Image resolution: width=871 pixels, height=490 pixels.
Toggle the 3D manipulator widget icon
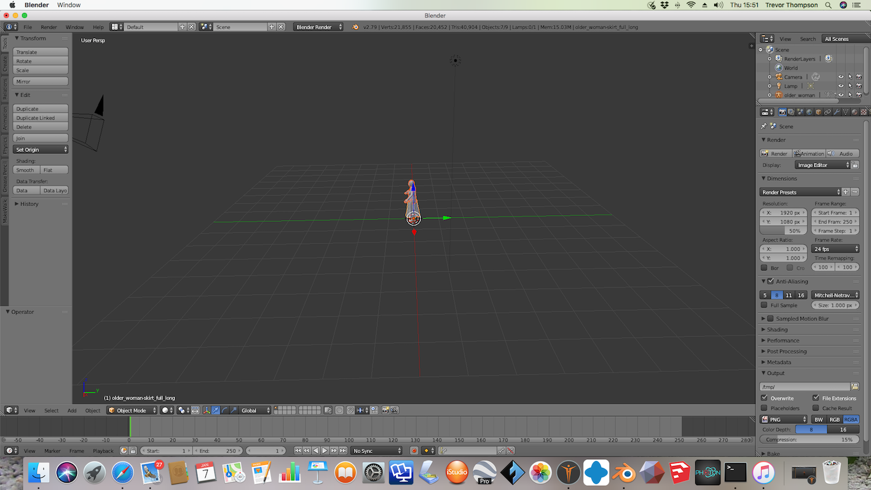[207, 410]
